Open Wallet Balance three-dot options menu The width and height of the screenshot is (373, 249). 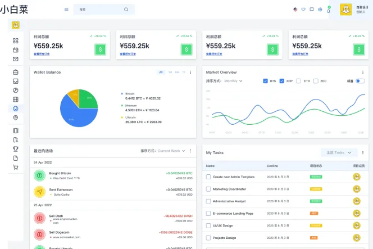191,72
